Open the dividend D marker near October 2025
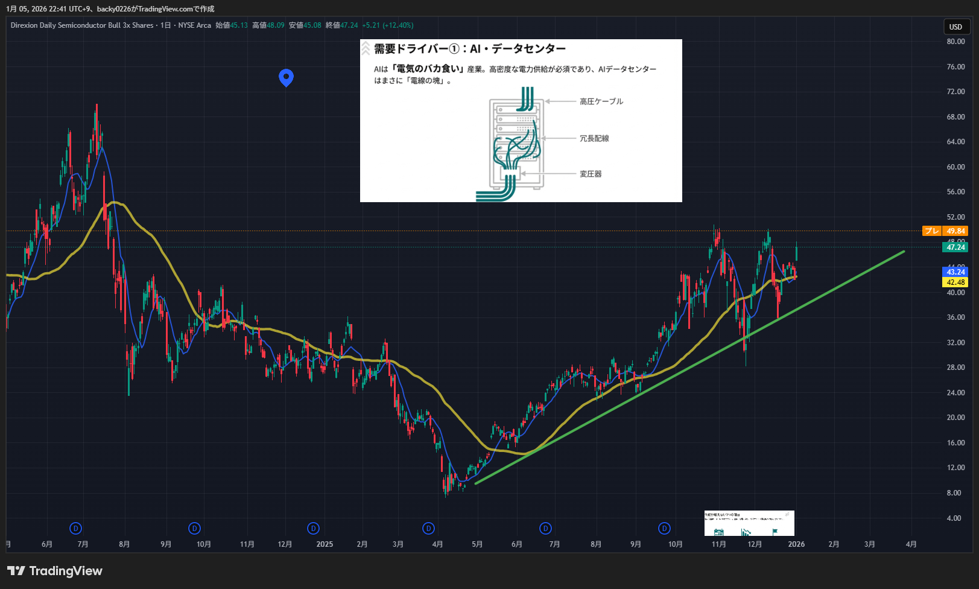The image size is (979, 589). 664,529
